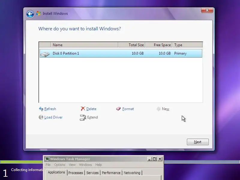The image size is (240, 180).
Task: Switch to the Networking tab in Task Manager
Action: click(132, 173)
